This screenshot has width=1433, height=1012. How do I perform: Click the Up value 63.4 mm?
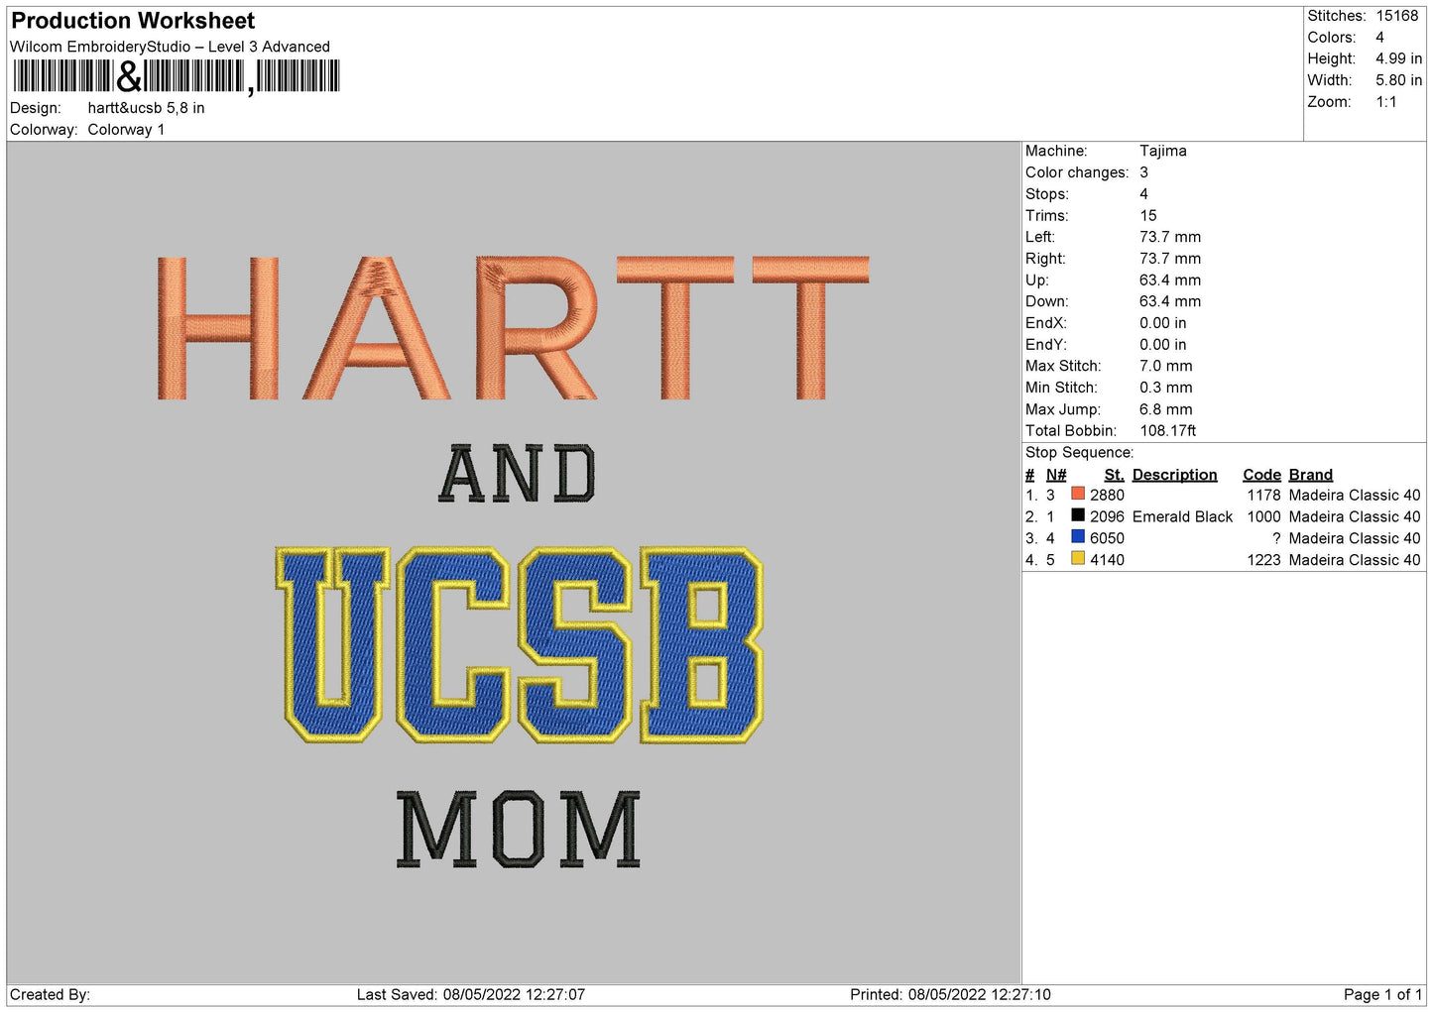[x=1170, y=280]
